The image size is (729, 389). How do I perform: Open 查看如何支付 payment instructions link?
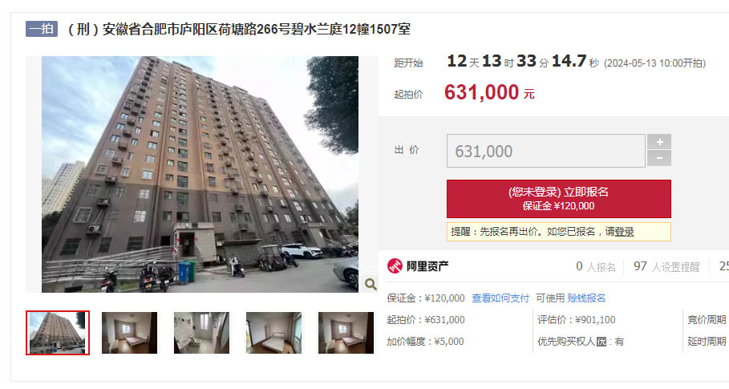point(500,298)
